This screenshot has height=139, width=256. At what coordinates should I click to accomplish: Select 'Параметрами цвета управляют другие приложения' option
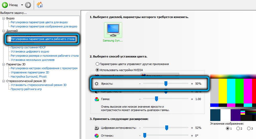98,64
